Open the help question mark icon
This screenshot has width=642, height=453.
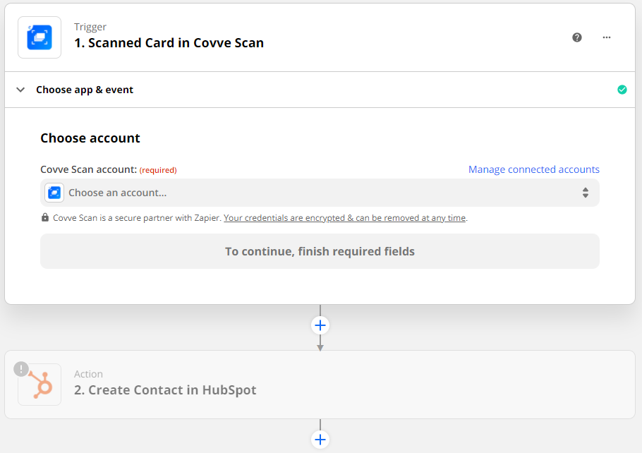pyautogui.click(x=577, y=37)
